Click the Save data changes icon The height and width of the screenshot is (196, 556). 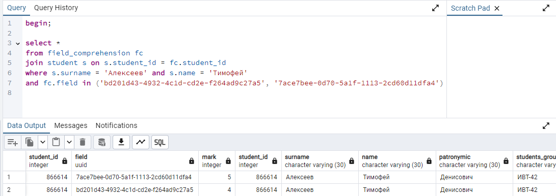(x=102, y=142)
